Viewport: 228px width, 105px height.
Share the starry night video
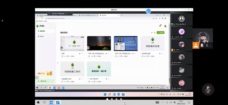(106, 53)
